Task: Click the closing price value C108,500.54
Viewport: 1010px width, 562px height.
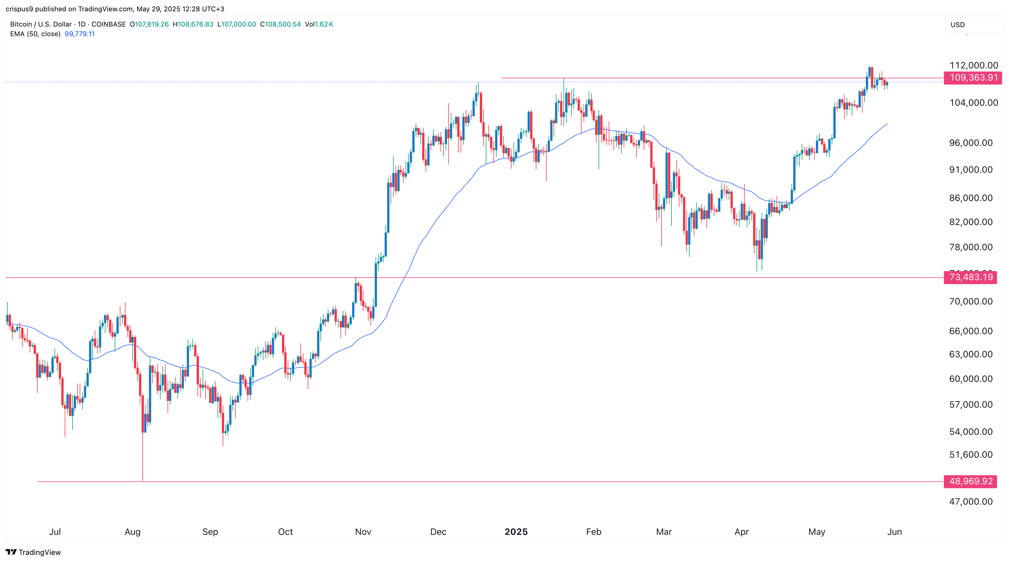Action: pyautogui.click(x=281, y=24)
